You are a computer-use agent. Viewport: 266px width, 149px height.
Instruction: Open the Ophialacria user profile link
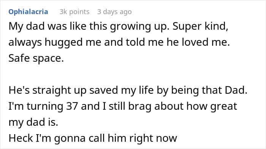point(28,12)
